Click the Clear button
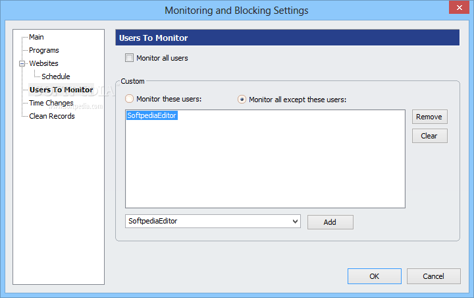This screenshot has width=474, height=298. tap(429, 136)
